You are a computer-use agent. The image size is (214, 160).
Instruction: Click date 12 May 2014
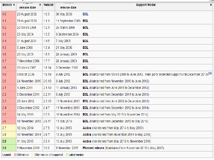click(x=25, y=128)
